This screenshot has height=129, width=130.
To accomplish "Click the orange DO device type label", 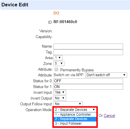I will [56, 13].
